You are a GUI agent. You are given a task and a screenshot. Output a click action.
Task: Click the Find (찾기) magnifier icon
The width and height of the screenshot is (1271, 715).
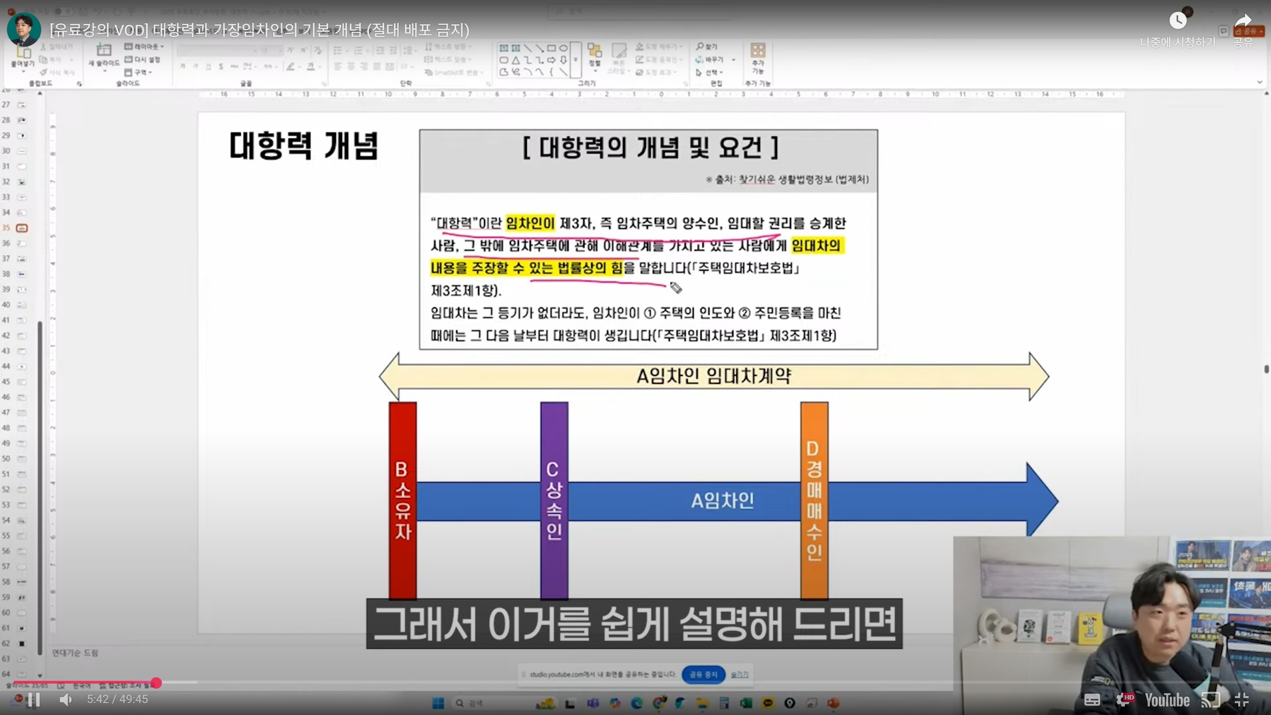click(x=700, y=46)
